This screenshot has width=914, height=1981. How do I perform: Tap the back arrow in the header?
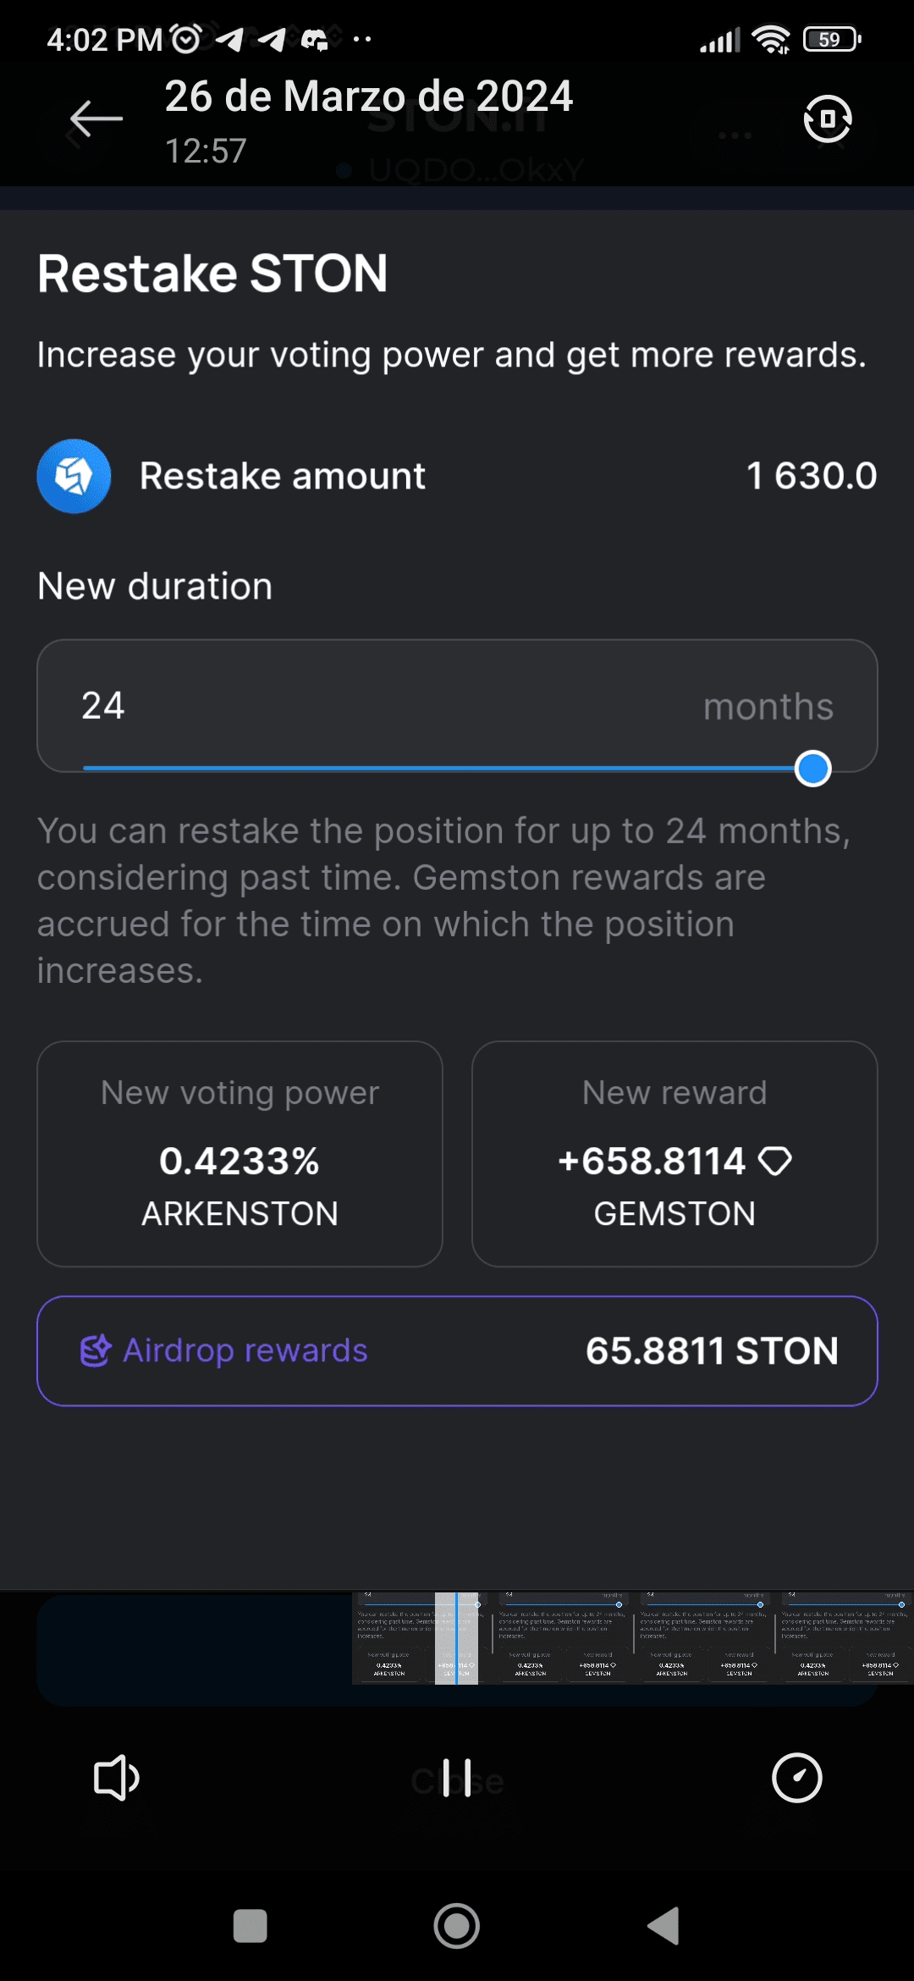(96, 119)
